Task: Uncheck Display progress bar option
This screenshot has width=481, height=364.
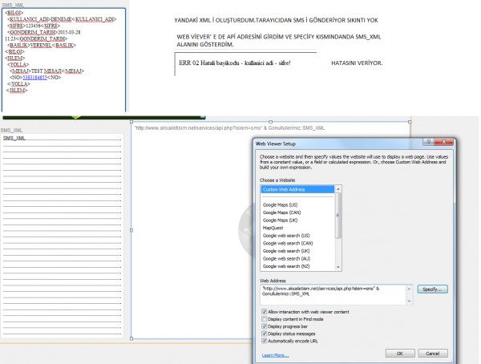Action: point(265,326)
